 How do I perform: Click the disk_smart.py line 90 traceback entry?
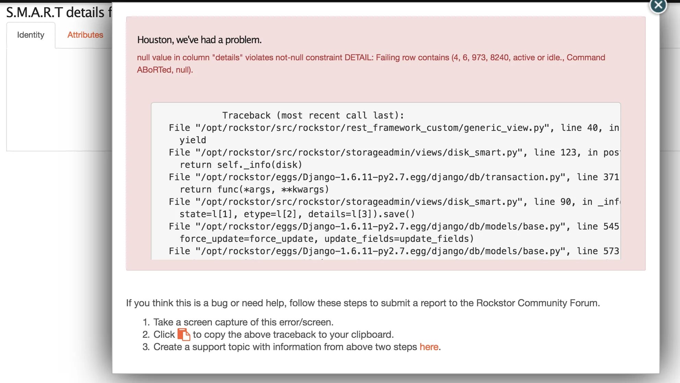tap(394, 202)
